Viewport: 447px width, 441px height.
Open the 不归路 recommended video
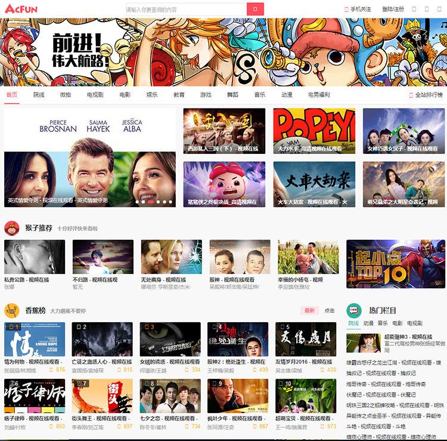103,257
